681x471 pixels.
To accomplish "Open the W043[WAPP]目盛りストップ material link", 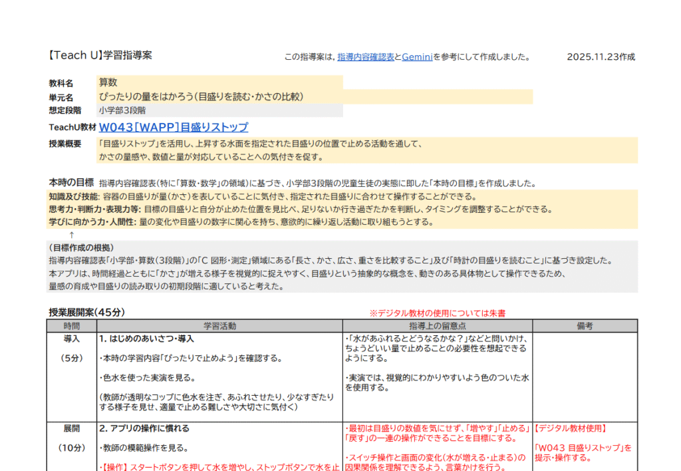I will point(174,127).
